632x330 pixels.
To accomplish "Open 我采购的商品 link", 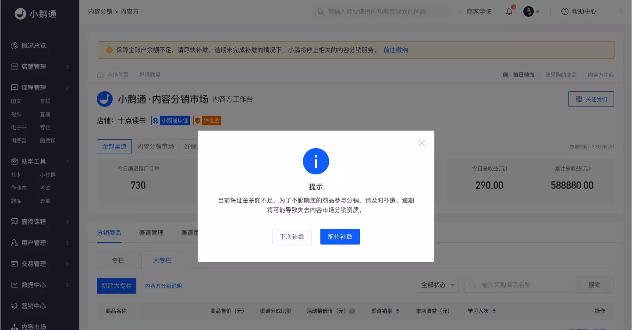I will point(561,75).
